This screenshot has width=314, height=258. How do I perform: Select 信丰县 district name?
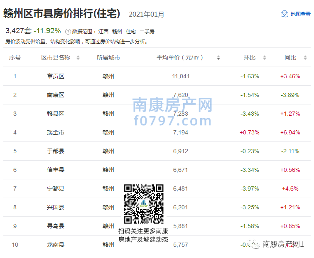(x=56, y=170)
